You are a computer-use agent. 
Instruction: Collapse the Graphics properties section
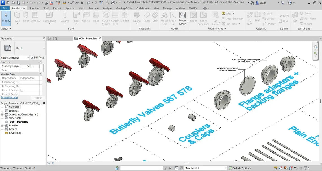pos(40,62)
